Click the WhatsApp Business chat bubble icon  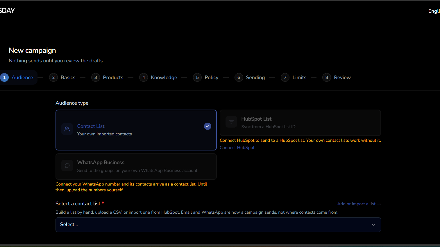[67, 166]
